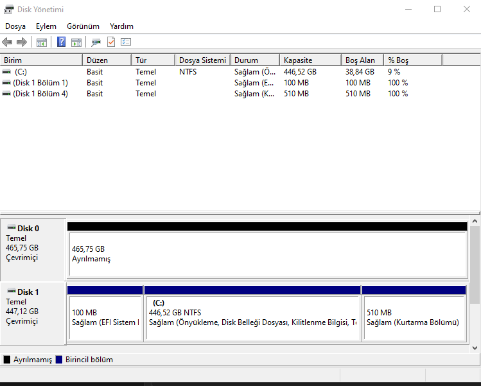Select the (C:) volume row
This screenshot has width=481, height=386.
pyautogui.click(x=221, y=72)
